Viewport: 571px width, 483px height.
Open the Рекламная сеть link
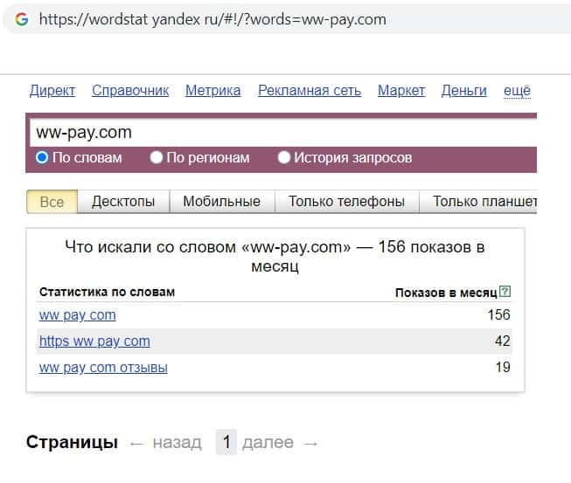pyautogui.click(x=310, y=91)
